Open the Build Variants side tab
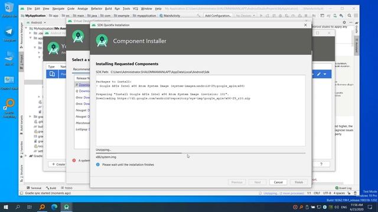 click(x=21, y=124)
